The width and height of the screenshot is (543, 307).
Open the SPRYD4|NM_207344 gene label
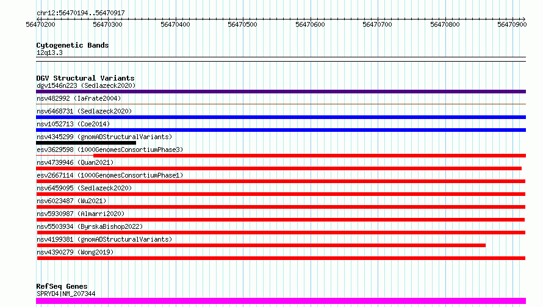tap(66, 294)
